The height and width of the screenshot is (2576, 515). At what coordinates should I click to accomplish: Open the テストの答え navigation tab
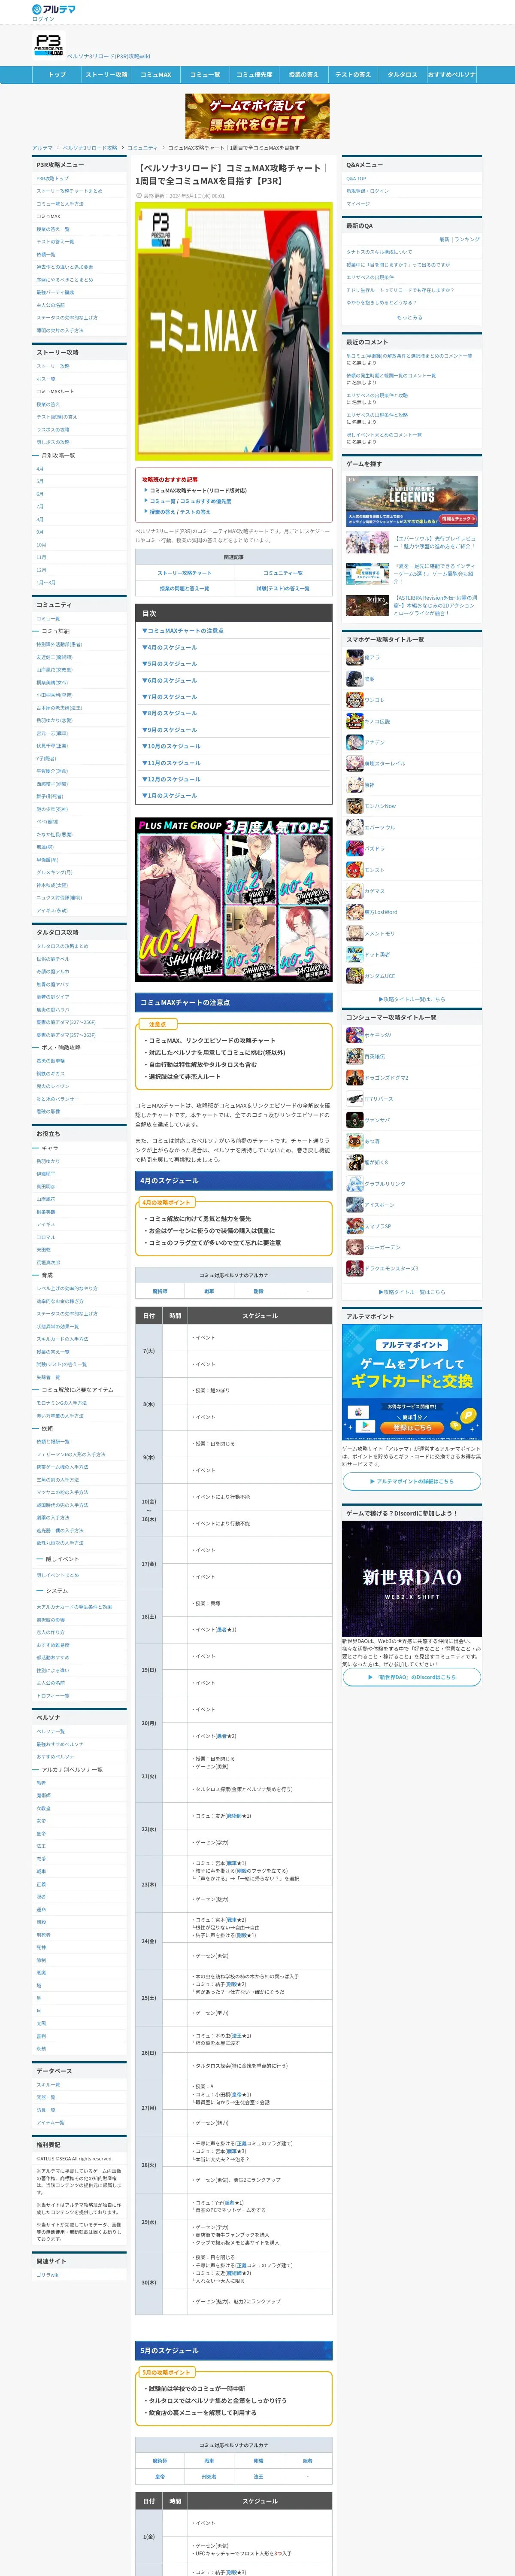coord(353,75)
